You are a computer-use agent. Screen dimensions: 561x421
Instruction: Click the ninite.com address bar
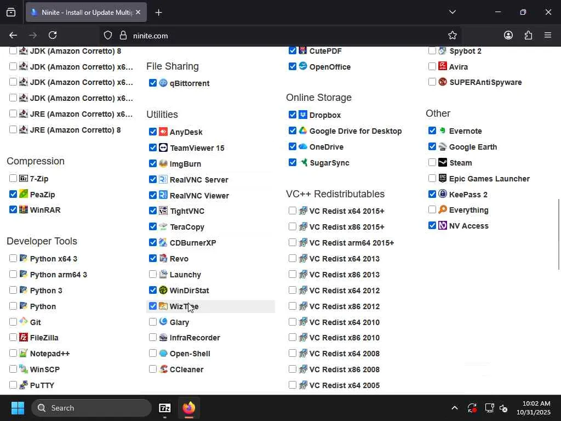[280, 36]
